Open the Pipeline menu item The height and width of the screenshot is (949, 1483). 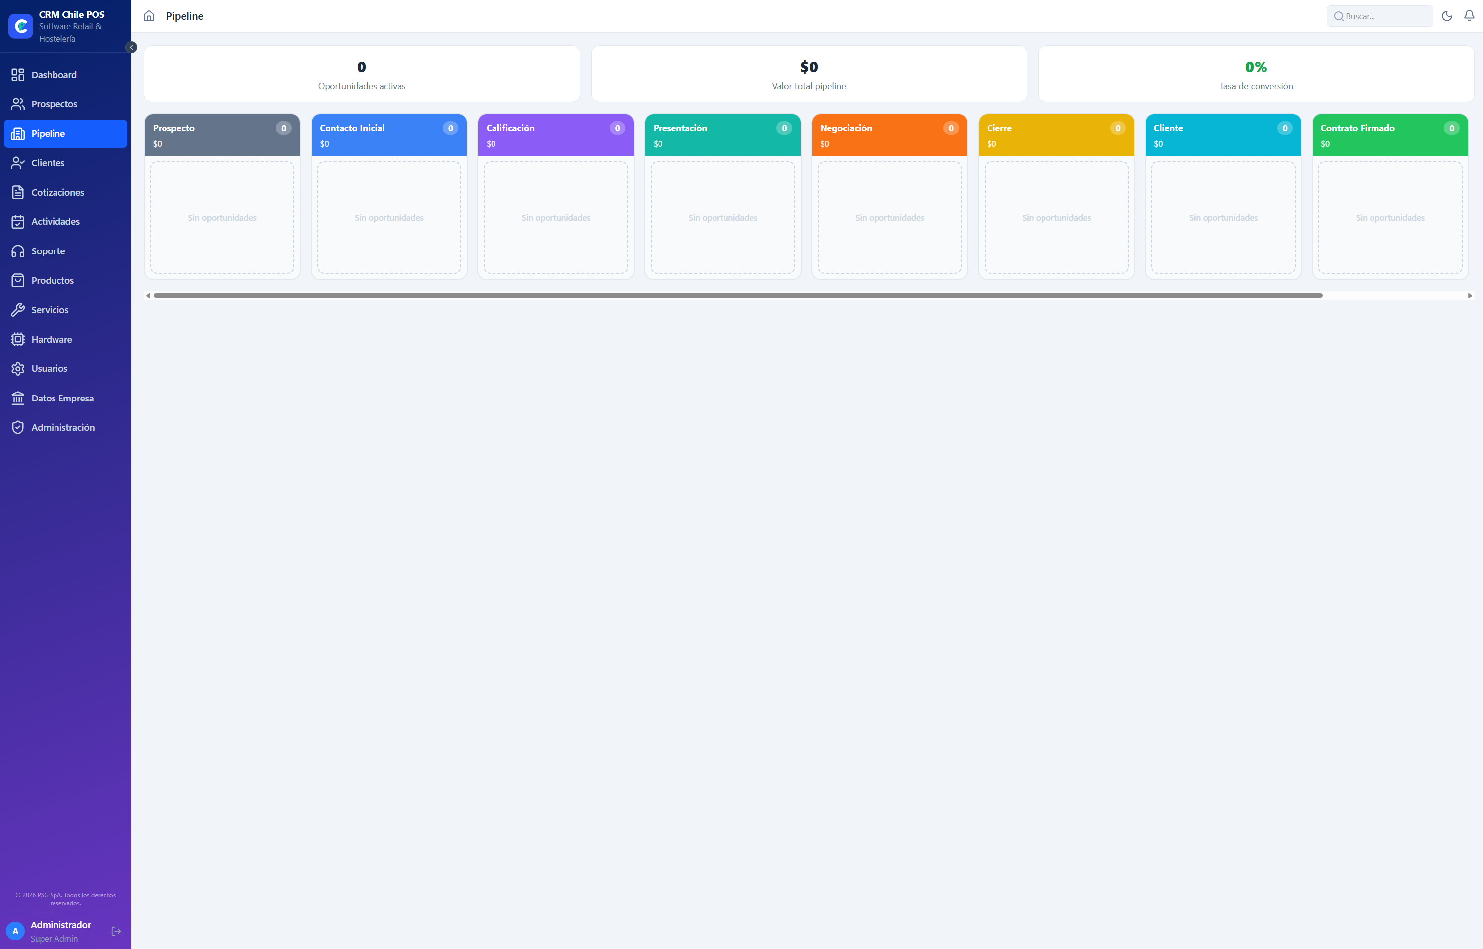point(65,134)
